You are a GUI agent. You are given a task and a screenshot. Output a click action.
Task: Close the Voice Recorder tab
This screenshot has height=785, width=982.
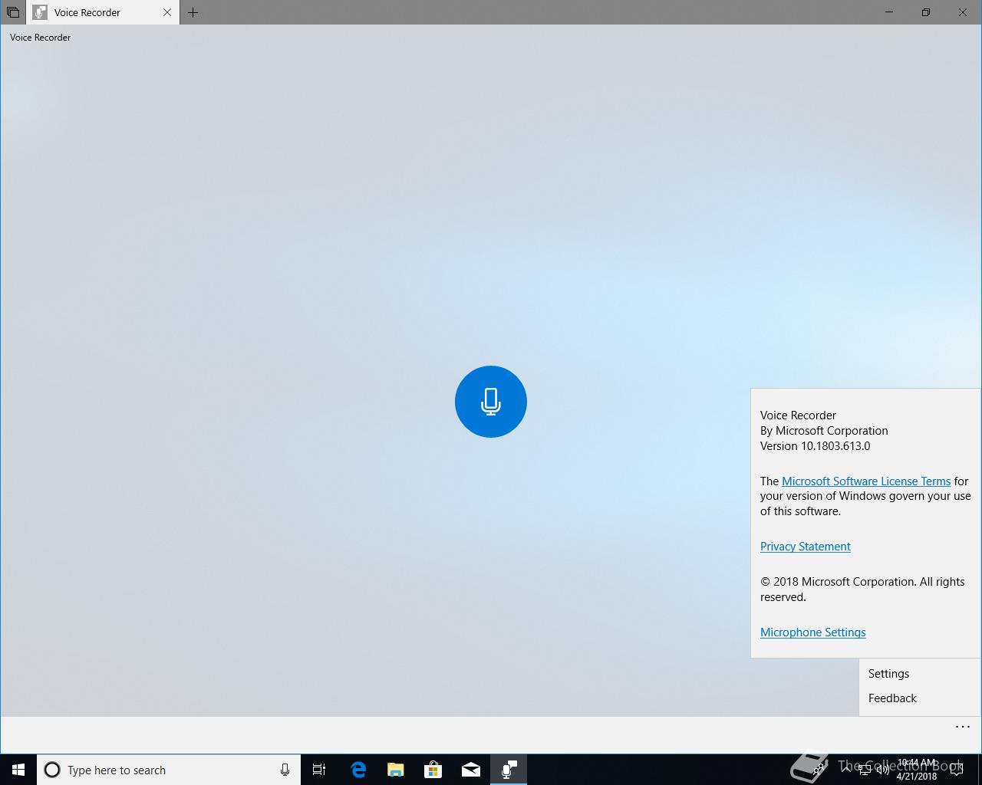coord(167,12)
